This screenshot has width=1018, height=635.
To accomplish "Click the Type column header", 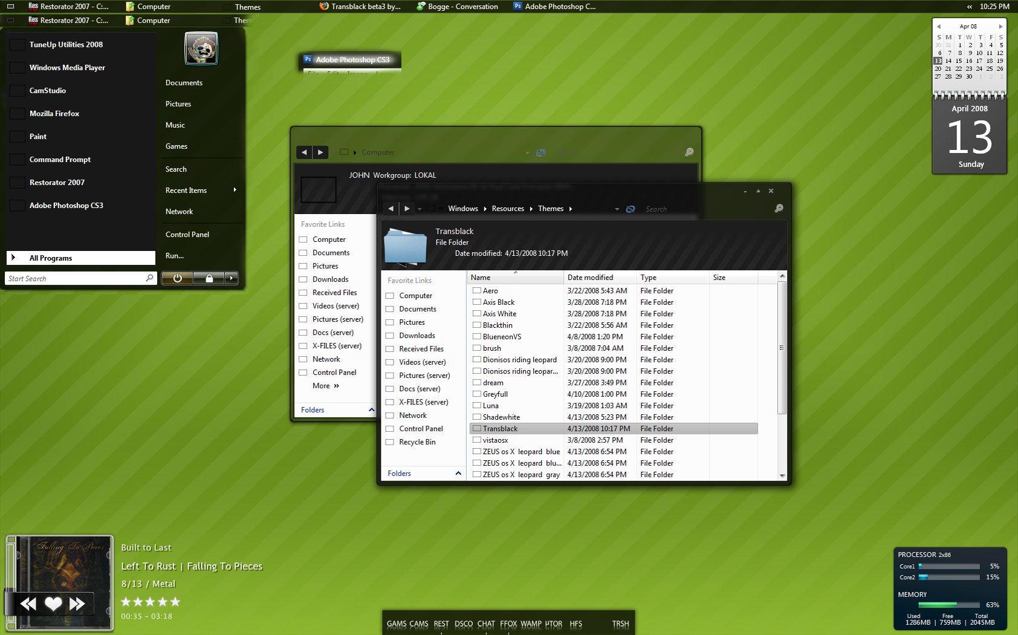I will [673, 278].
